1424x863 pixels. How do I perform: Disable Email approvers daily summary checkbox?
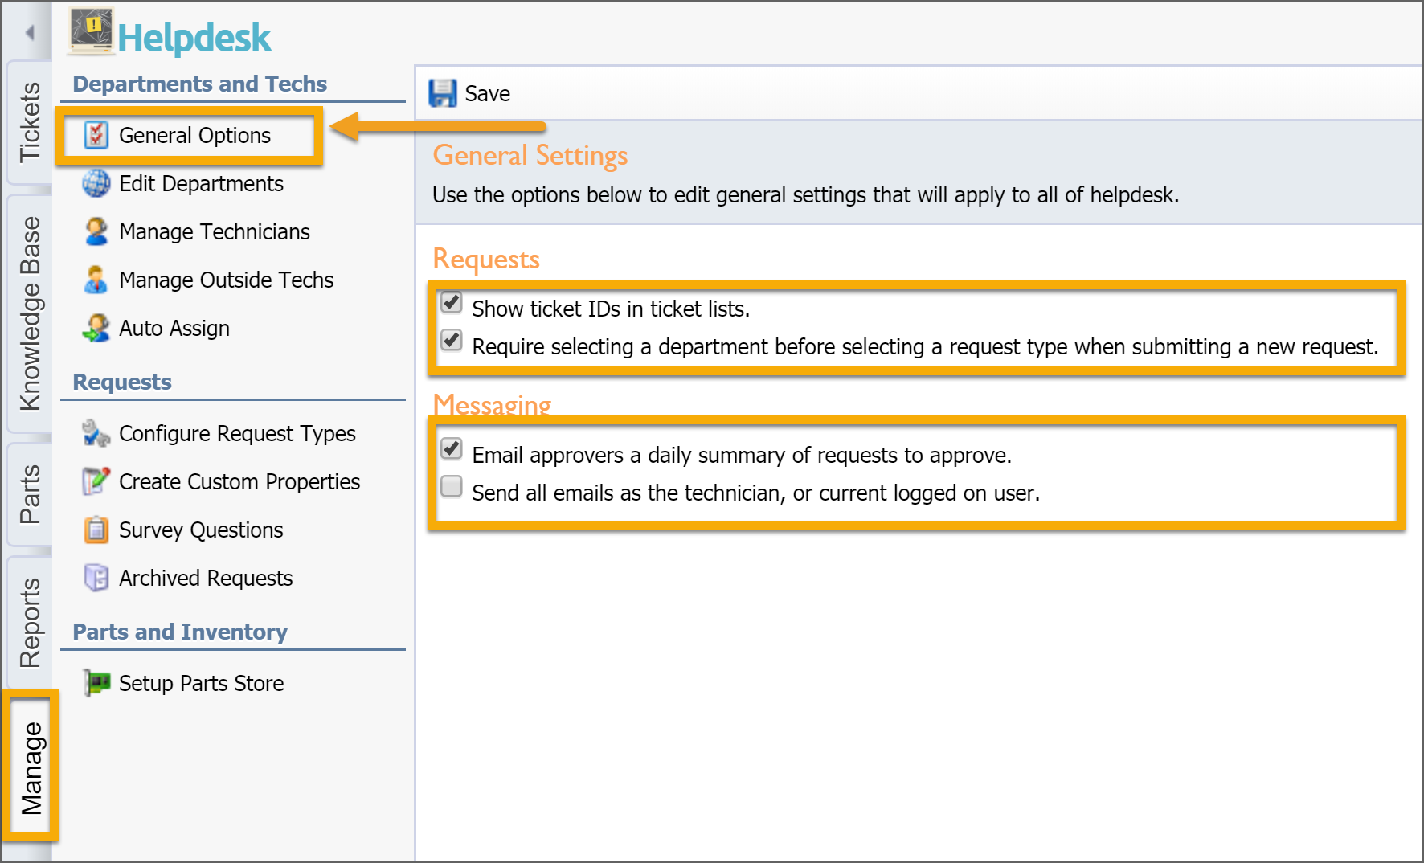(452, 448)
